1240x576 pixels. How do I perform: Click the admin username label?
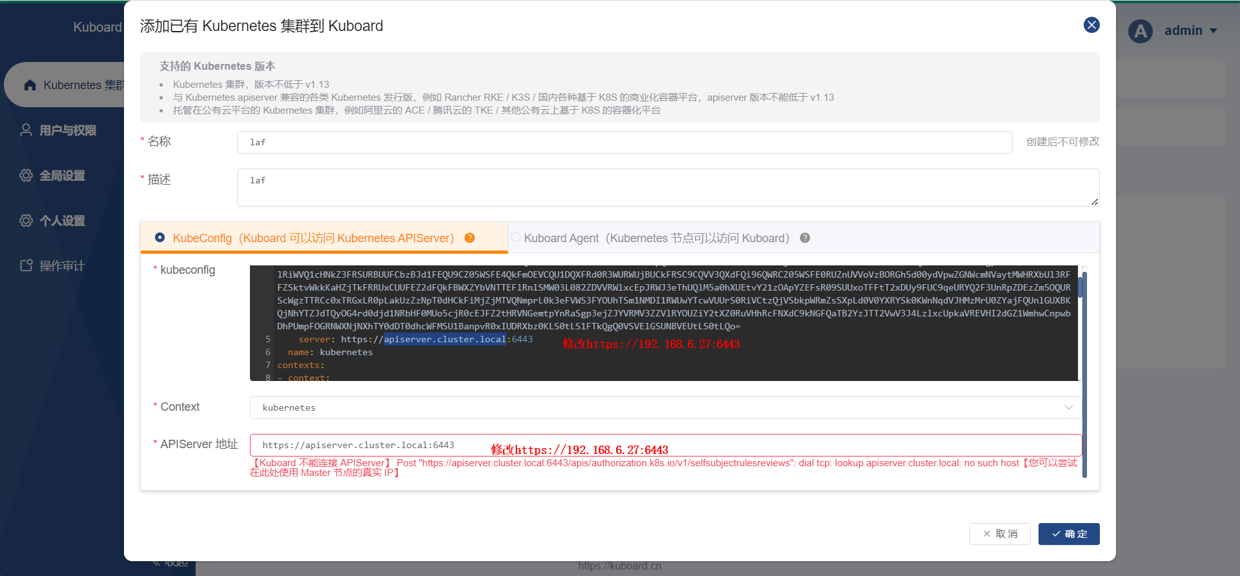[1183, 31]
